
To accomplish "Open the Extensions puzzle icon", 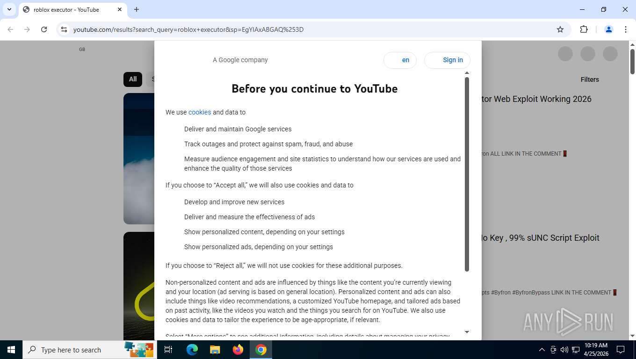I will (x=584, y=29).
